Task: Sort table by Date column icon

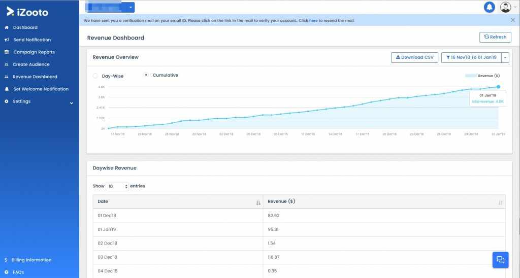Action: [x=258, y=202]
